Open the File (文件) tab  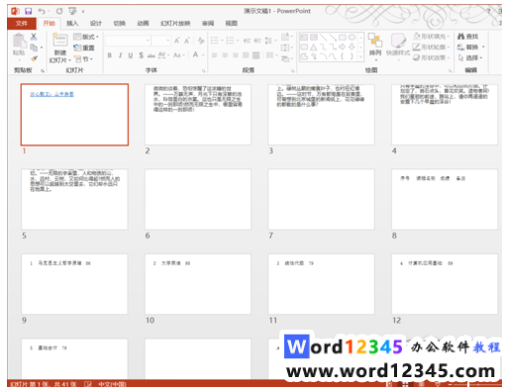tap(22, 23)
